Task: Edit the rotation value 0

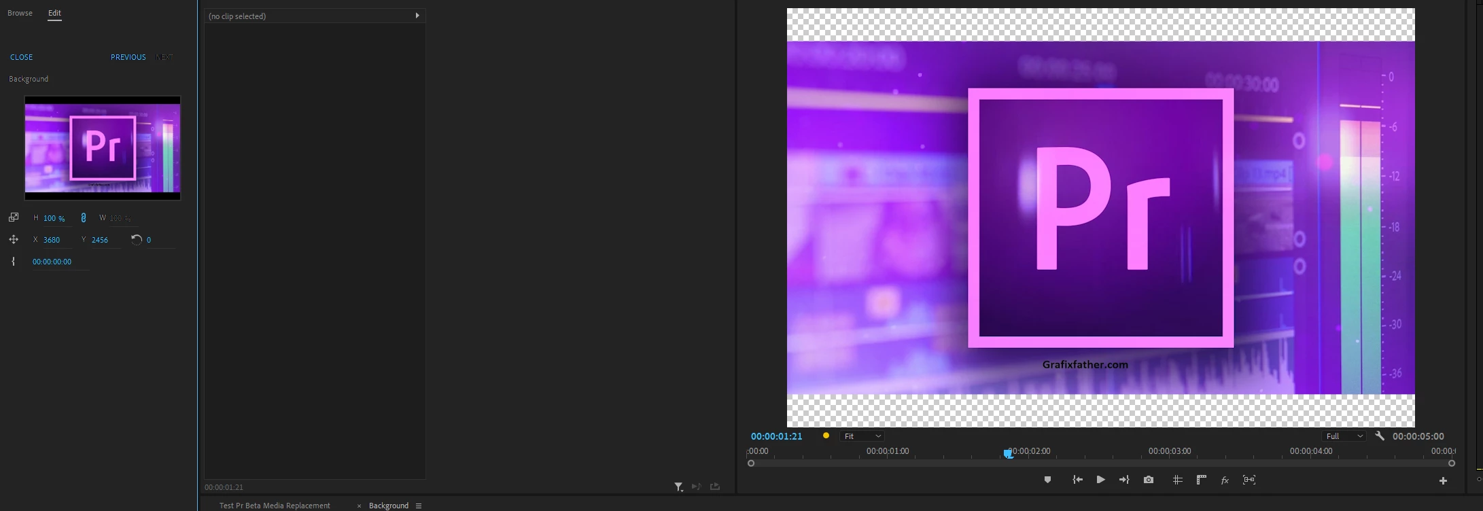Action: pyautogui.click(x=149, y=240)
